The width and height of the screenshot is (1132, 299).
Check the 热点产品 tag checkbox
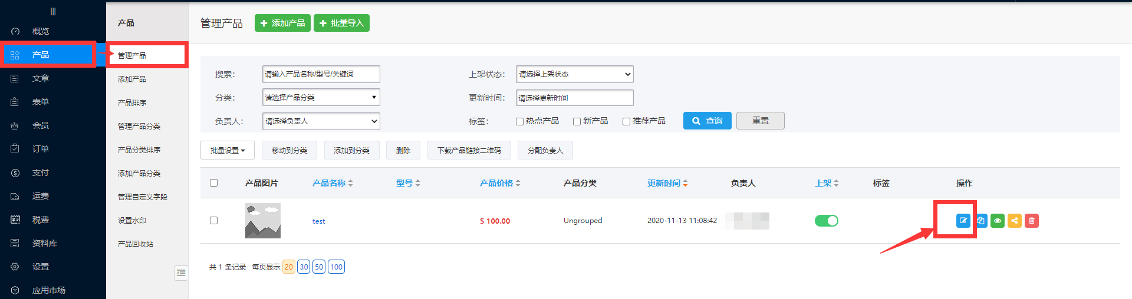coord(519,121)
